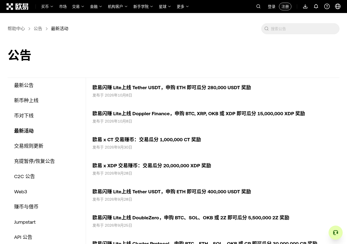Select 新币种上线 in sidebar
This screenshot has width=347, height=244.
(26, 100)
